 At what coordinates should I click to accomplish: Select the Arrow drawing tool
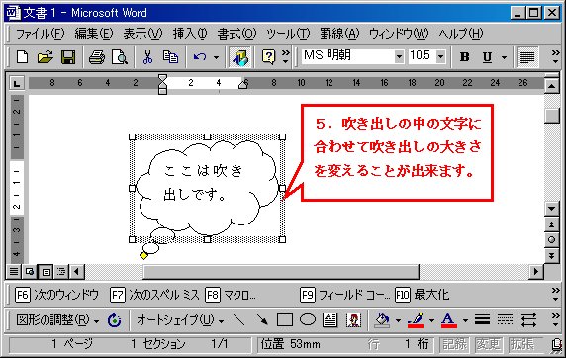click(x=262, y=319)
